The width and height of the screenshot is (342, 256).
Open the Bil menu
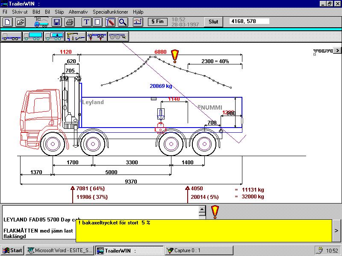(47, 12)
